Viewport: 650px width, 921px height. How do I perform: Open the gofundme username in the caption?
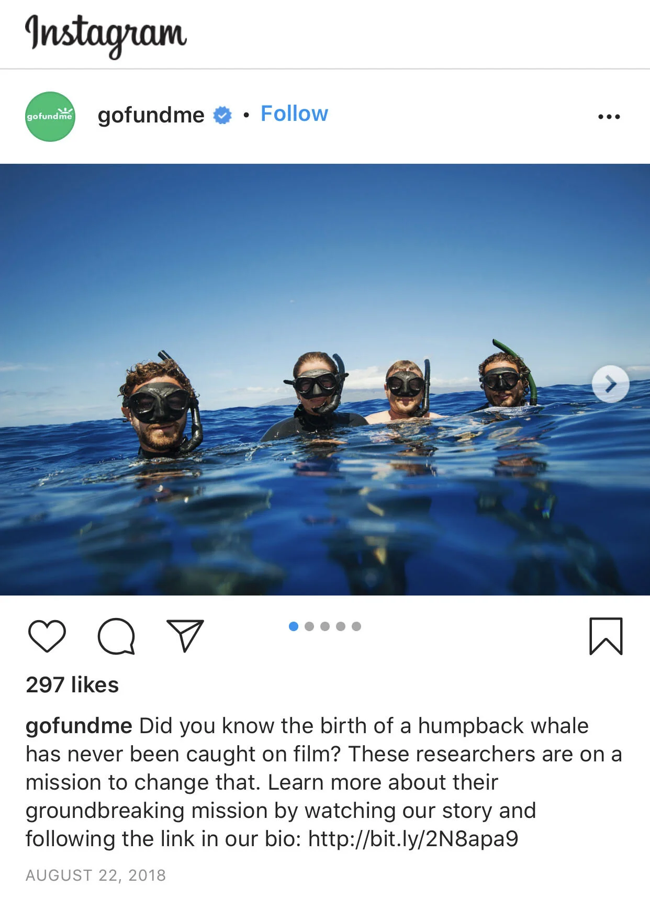pos(79,726)
